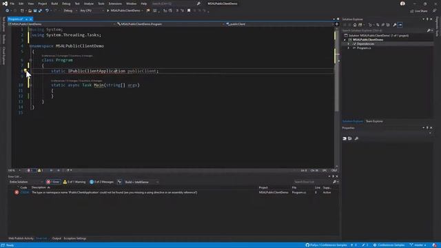Click Show All Files icon in Solution Explorer
The height and width of the screenshot is (248, 441).
coord(388,25)
